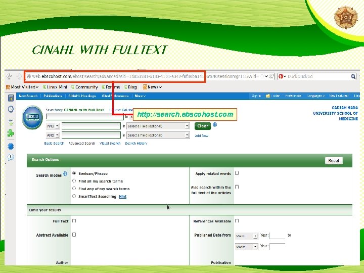Click the Hint link after SmartText Searching
The height and width of the screenshot is (273, 364).
click(122, 196)
